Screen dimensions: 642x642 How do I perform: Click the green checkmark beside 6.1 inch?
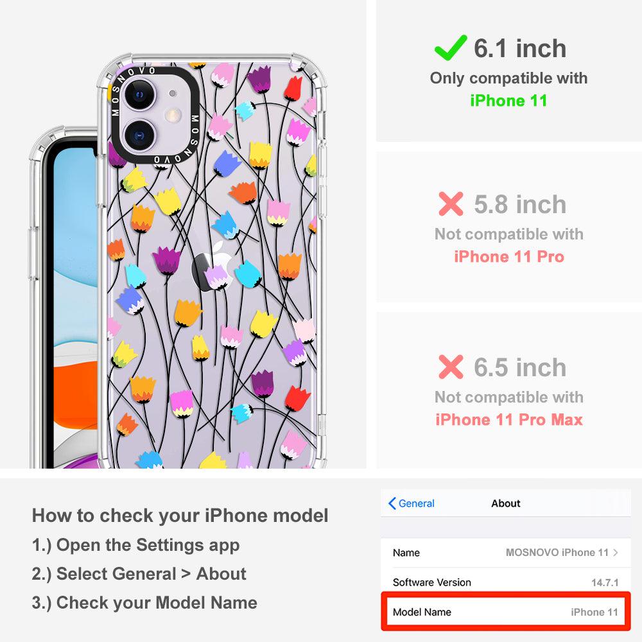pyautogui.click(x=451, y=48)
